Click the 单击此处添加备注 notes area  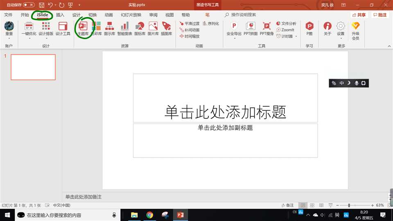click(84, 197)
